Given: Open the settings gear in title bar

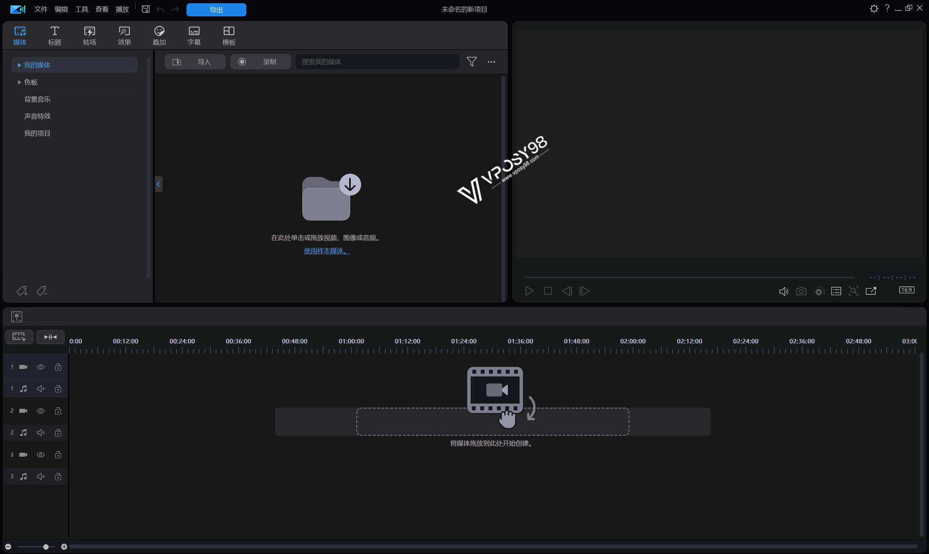Looking at the screenshot, I should [x=874, y=9].
